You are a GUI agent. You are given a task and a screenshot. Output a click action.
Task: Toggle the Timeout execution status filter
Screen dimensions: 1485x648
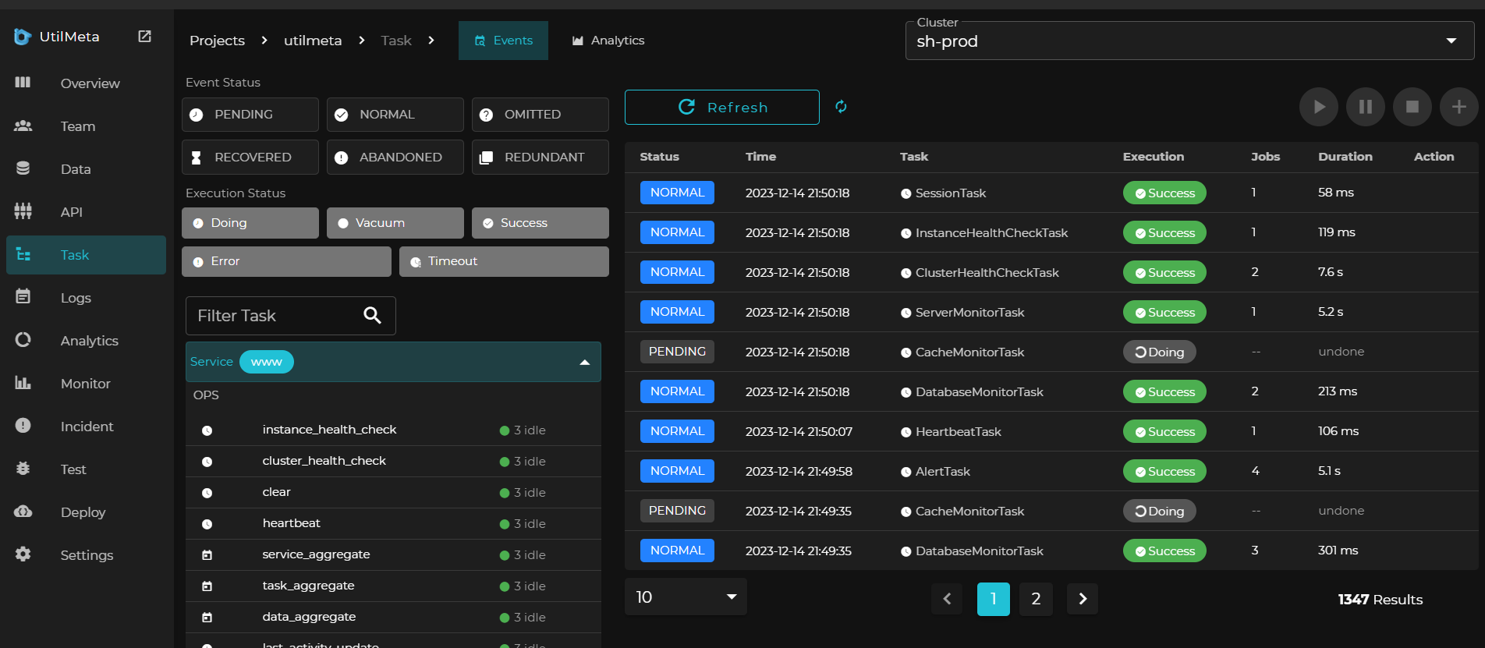[x=504, y=261]
